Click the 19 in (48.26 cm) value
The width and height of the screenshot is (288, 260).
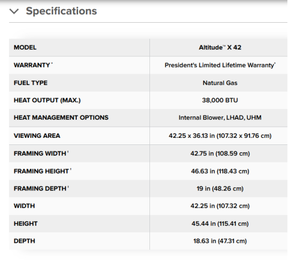(x=220, y=189)
